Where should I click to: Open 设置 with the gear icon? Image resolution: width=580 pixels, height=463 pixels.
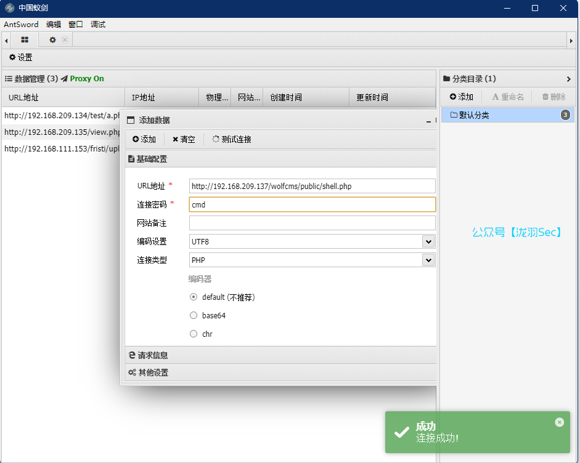[20, 57]
